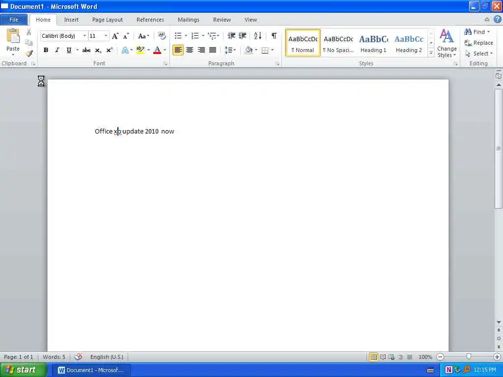This screenshot has width=503, height=377.
Task: Toggle Underline formatting
Action: click(69, 51)
